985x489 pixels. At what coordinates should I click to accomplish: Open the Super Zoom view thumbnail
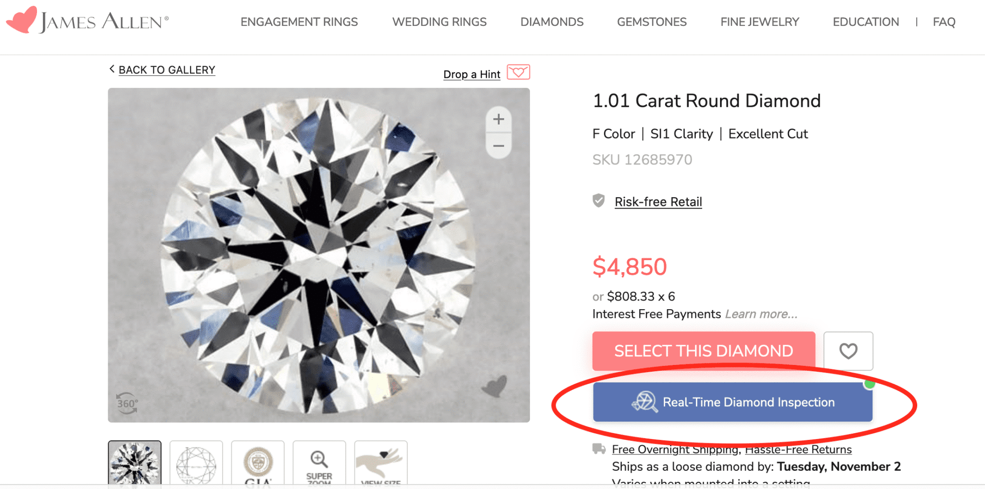[x=319, y=464]
